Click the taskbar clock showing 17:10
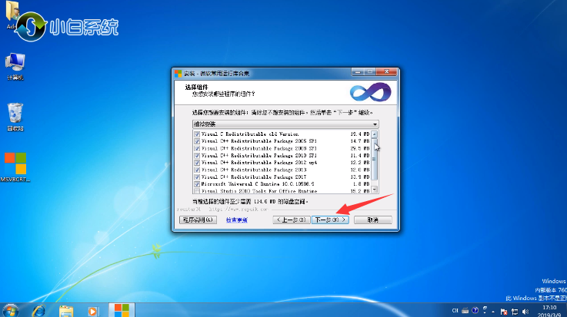Viewport: 567px width, 317px height. [552, 310]
